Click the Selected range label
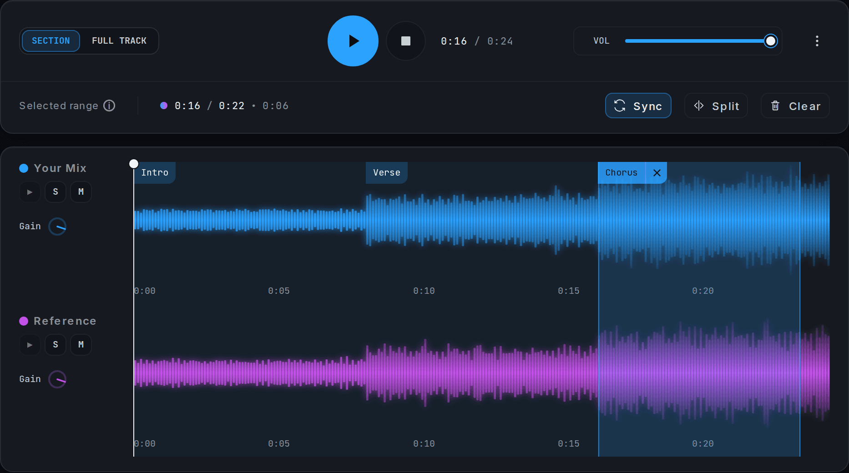This screenshot has height=473, width=849. point(59,106)
